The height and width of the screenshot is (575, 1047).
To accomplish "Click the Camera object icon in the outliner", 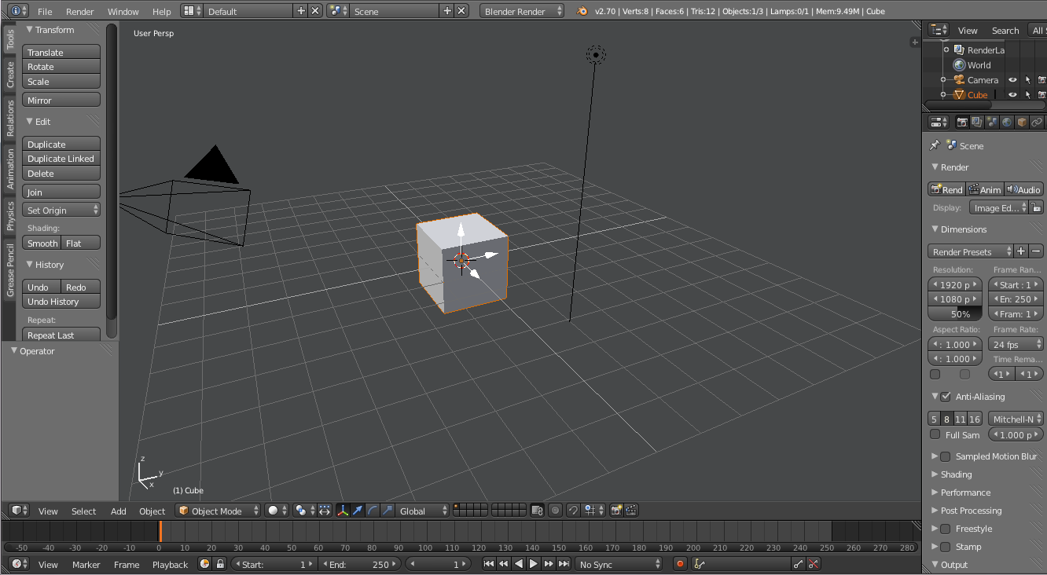I will (959, 80).
